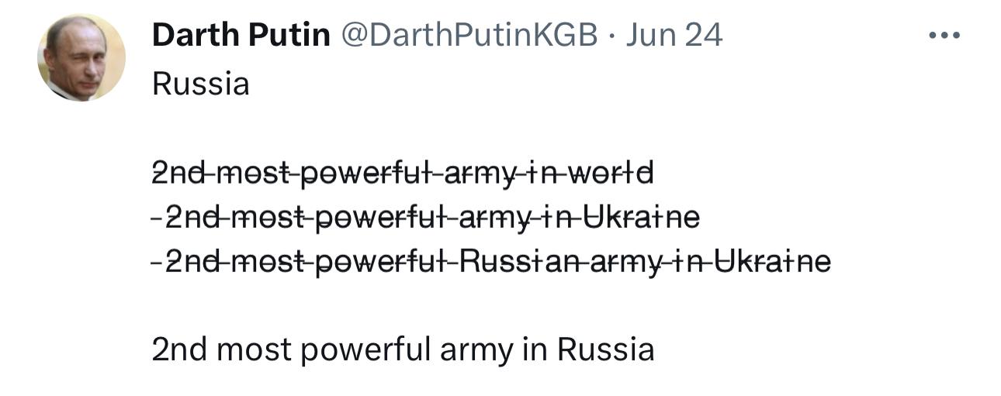Screen dimensions: 1001x396
Task: Open the tweet's "Jun 24" timestamp
Action: [x=674, y=35]
